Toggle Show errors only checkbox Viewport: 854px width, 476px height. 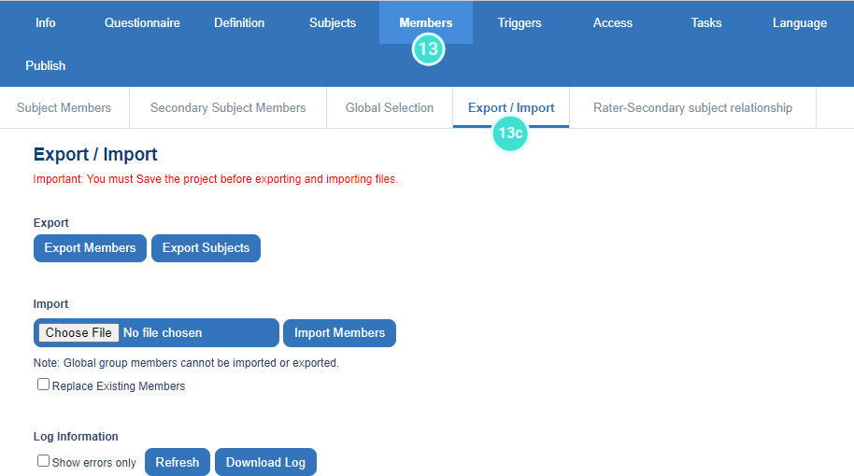[x=43, y=461]
